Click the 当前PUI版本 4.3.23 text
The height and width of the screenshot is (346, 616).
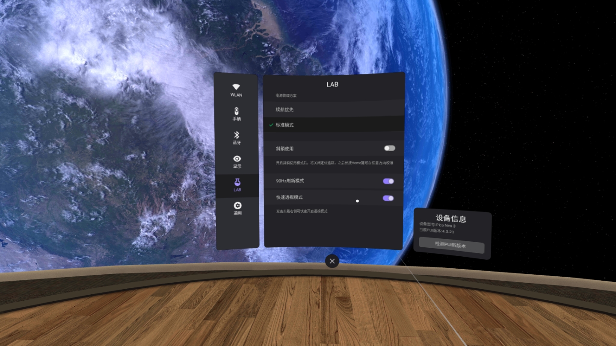tap(436, 230)
